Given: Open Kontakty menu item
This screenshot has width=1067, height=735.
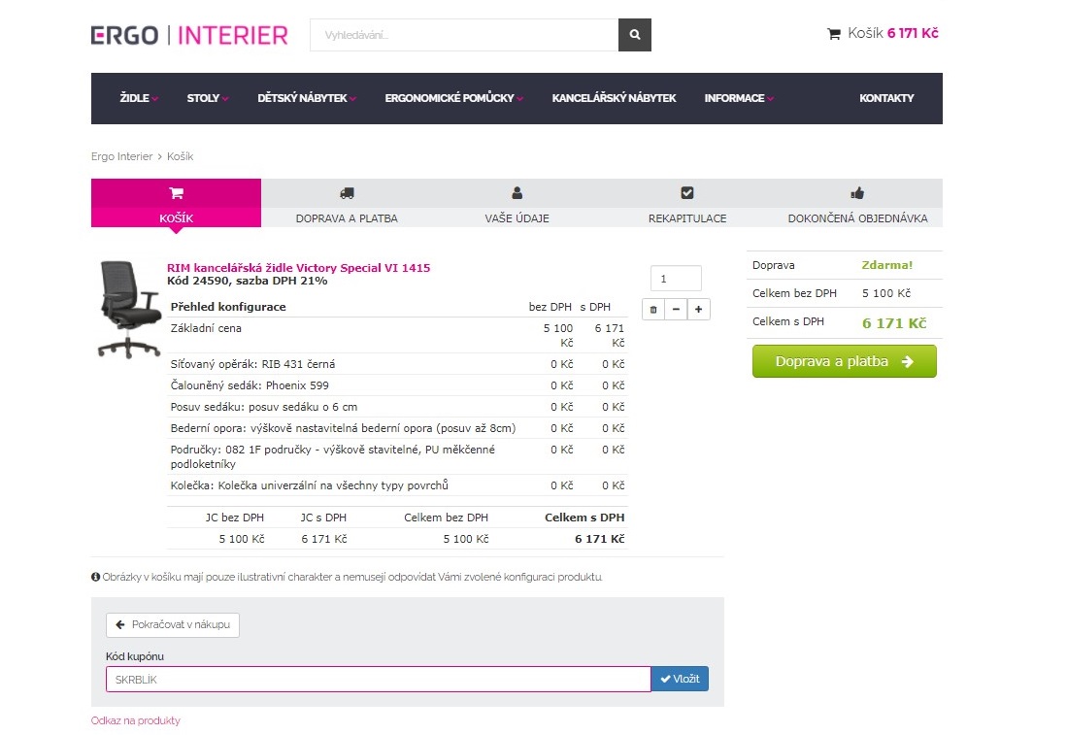Looking at the screenshot, I should click(886, 98).
